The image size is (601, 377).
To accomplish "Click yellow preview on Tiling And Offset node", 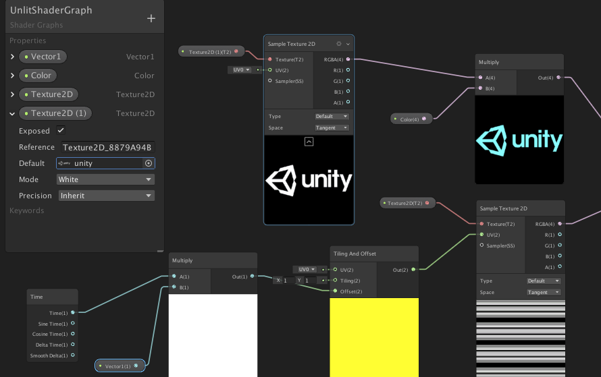I will (x=374, y=338).
